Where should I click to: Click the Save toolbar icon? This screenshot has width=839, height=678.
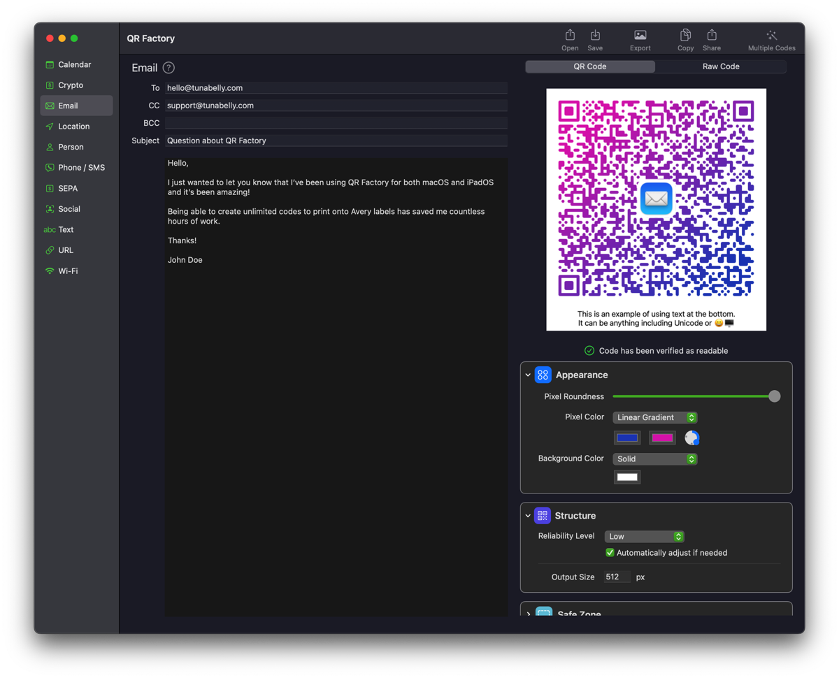tap(595, 35)
